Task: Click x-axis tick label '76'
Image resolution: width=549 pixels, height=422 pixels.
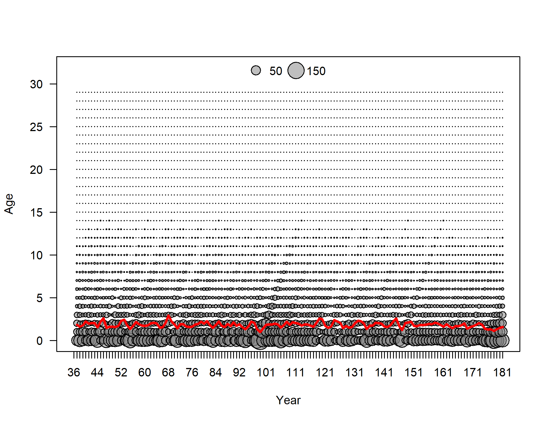Action: (192, 372)
